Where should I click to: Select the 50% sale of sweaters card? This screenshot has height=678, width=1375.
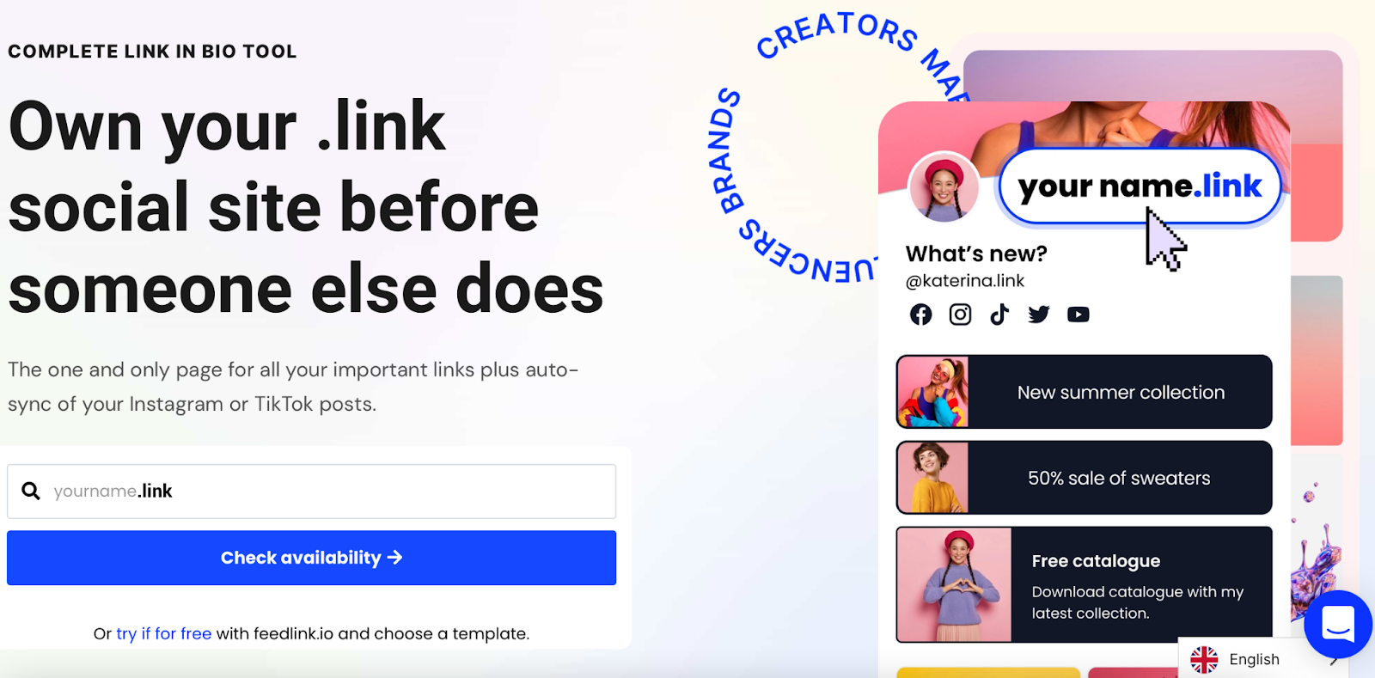[x=1084, y=478]
